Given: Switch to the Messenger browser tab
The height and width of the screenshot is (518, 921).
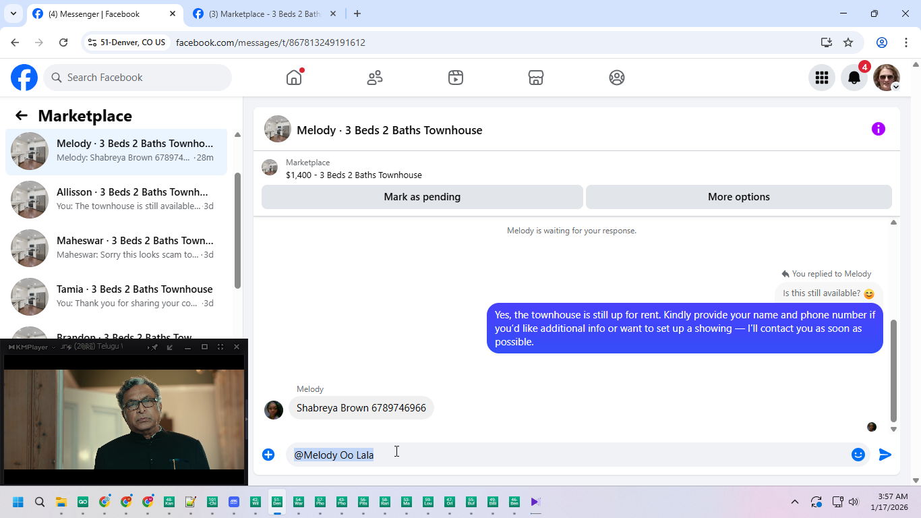Looking at the screenshot, I should pyautogui.click(x=105, y=13).
